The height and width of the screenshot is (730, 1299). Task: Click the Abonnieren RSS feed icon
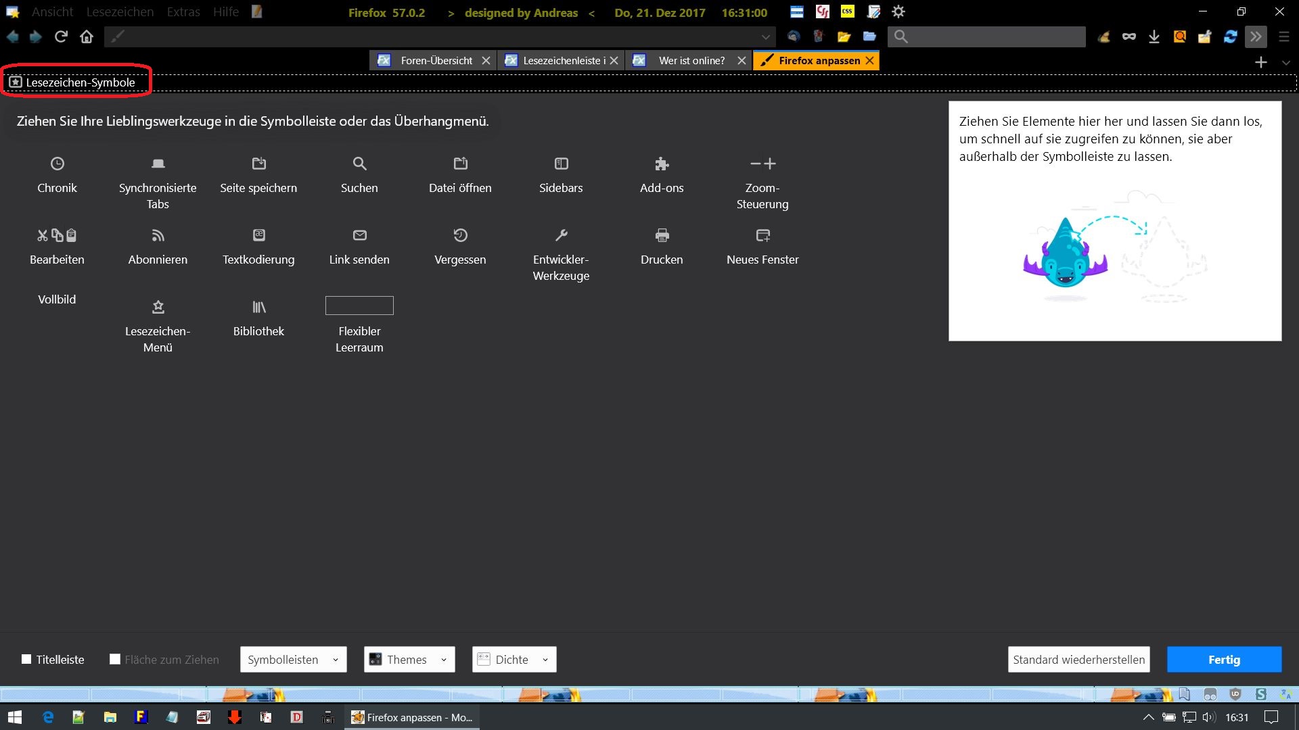pos(158,235)
